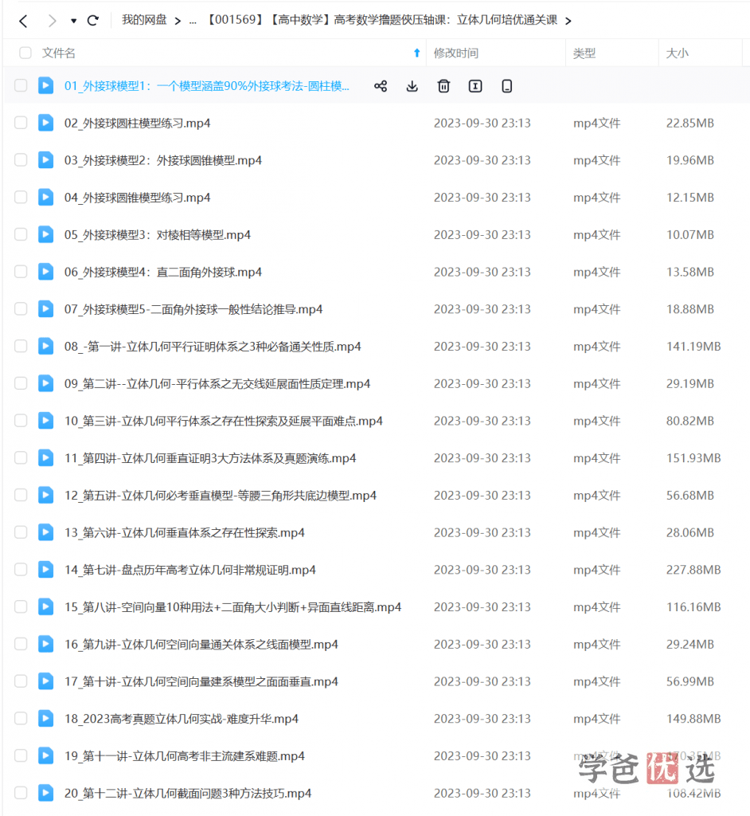Select file 02_外接球圆柱模型练习.mp4
Screen dimensions: 750x816
pos(137,124)
